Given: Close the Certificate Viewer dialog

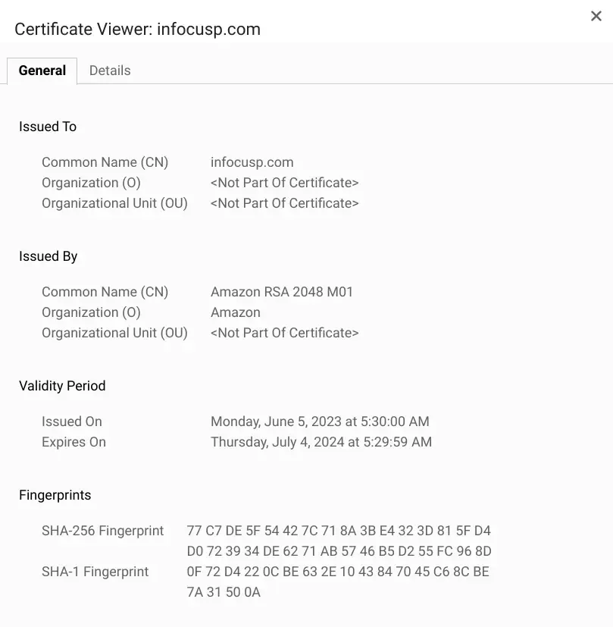Looking at the screenshot, I should (596, 16).
